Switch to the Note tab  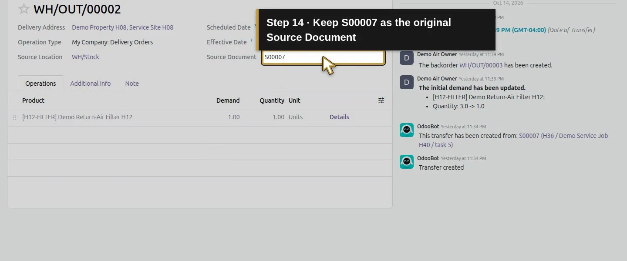[132, 84]
